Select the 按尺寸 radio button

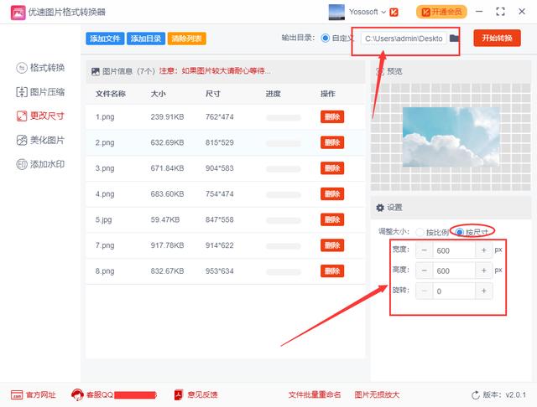point(458,231)
